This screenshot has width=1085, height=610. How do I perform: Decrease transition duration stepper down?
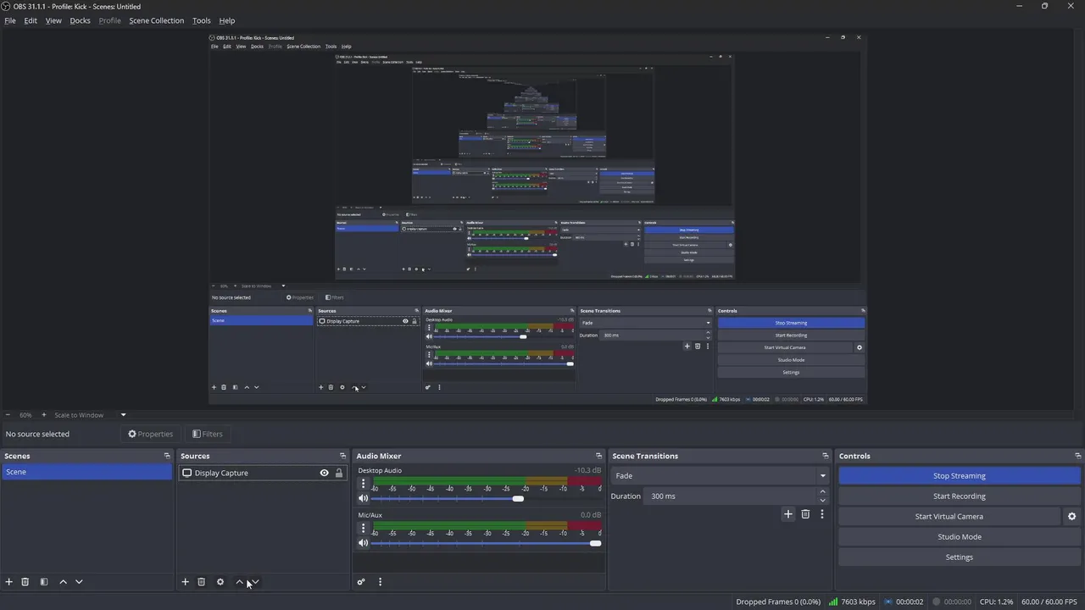click(x=822, y=501)
